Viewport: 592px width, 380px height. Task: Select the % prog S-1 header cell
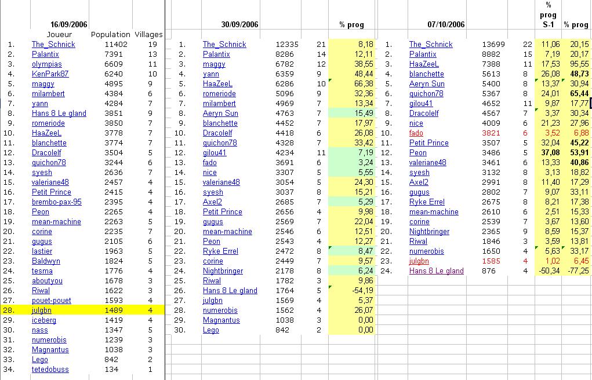pyautogui.click(x=548, y=14)
